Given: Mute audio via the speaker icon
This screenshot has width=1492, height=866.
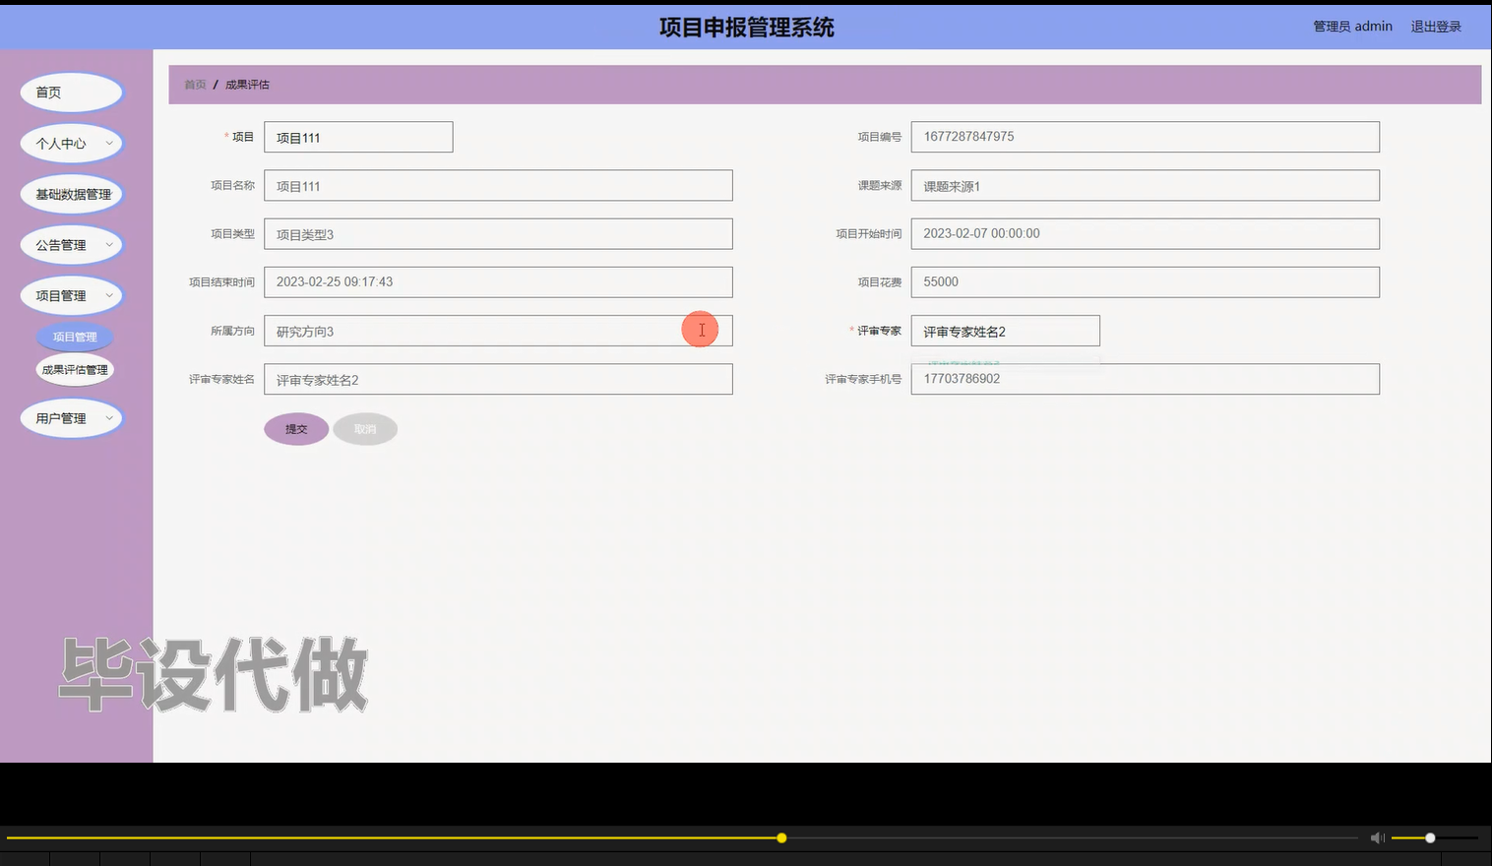Looking at the screenshot, I should 1377,837.
